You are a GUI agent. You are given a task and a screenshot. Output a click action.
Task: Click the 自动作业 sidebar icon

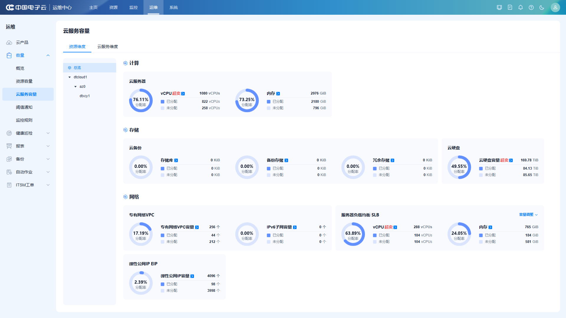click(9, 172)
